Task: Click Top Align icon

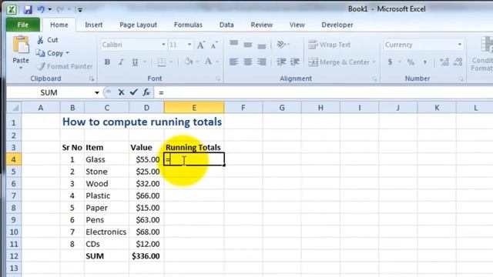Action: point(233,43)
